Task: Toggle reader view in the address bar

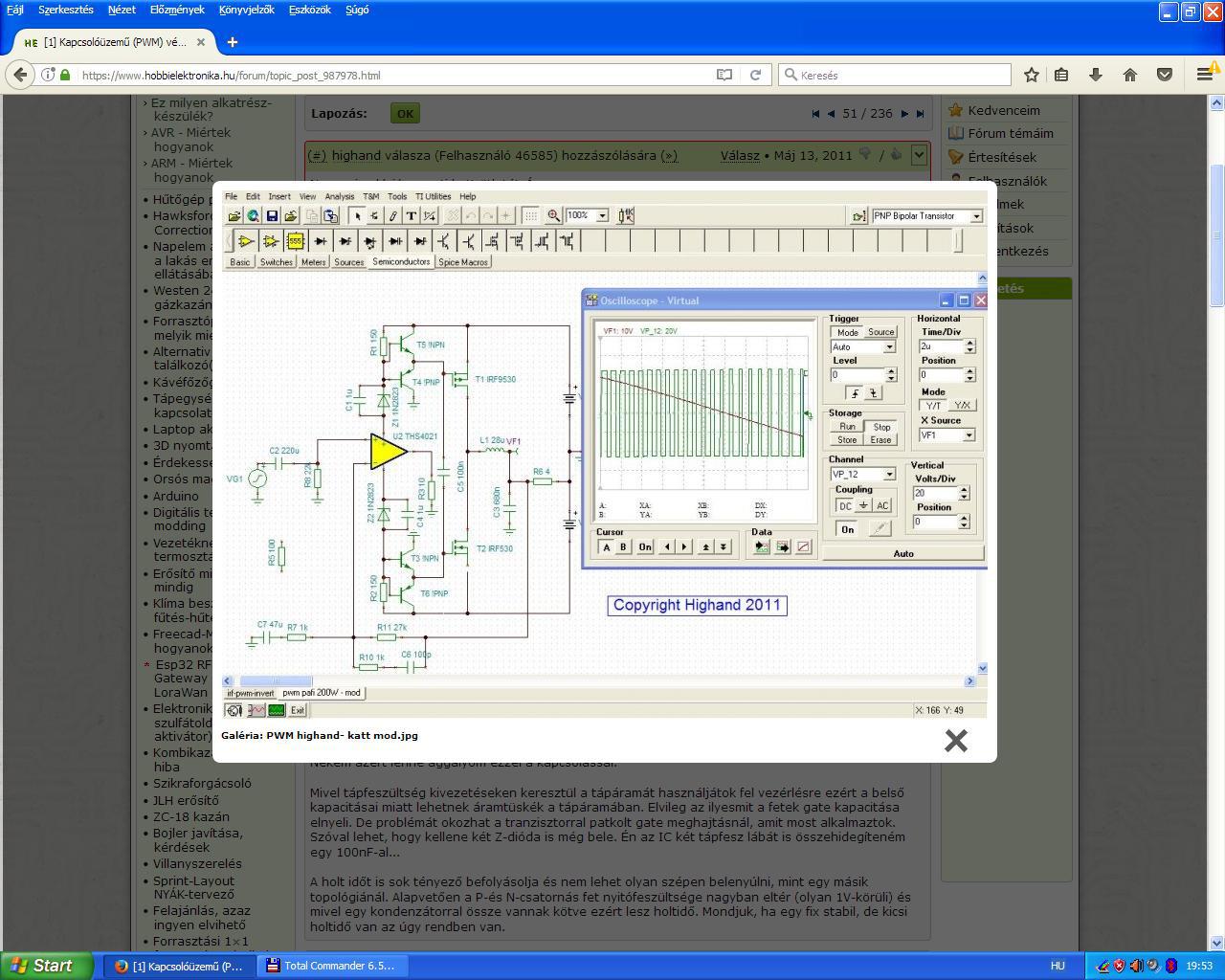Action: pyautogui.click(x=724, y=75)
